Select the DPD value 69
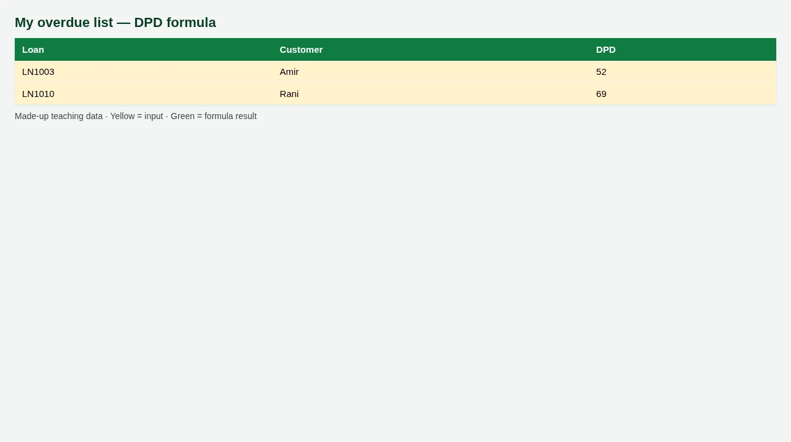 coord(601,94)
